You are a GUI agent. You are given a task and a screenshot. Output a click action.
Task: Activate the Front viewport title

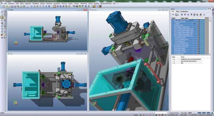[x=12, y=10]
